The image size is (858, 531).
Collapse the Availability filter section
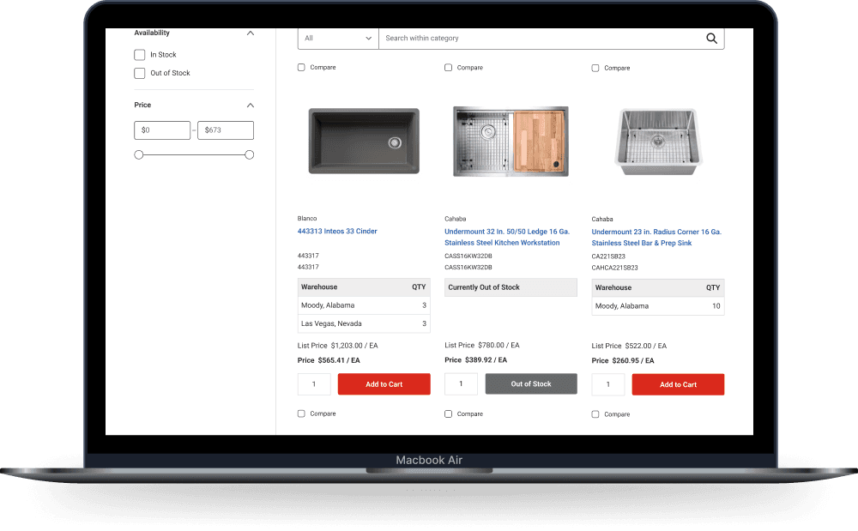[250, 33]
